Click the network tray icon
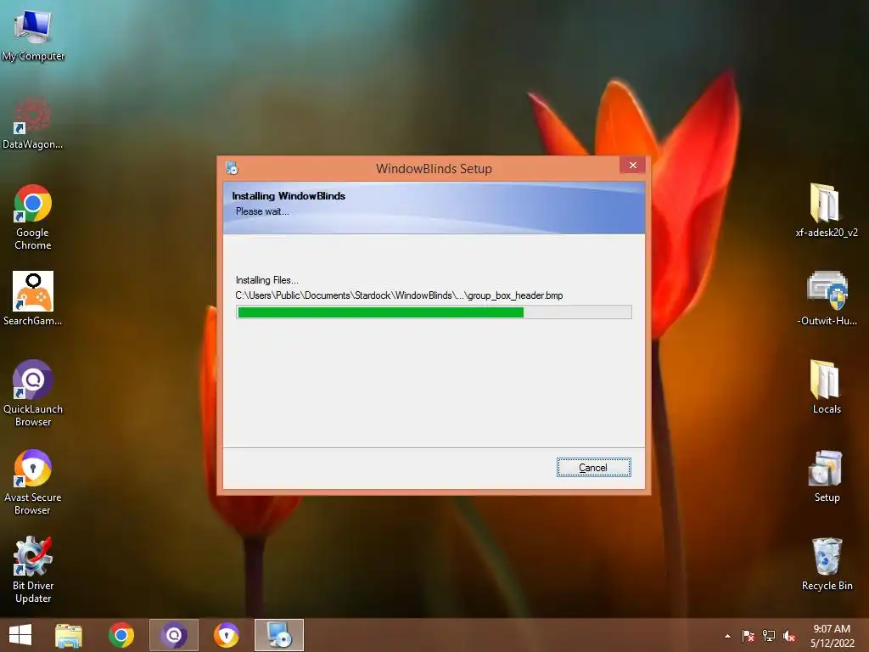 point(769,636)
